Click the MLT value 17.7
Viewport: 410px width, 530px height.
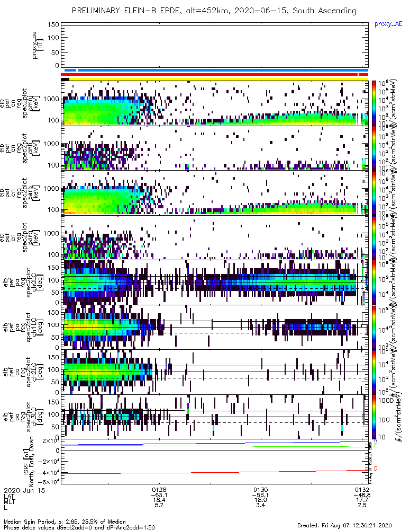click(362, 500)
